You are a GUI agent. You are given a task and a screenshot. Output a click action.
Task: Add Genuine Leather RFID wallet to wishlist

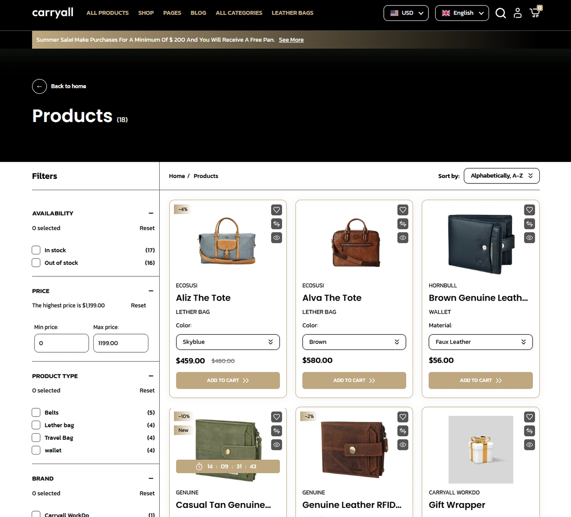403,417
